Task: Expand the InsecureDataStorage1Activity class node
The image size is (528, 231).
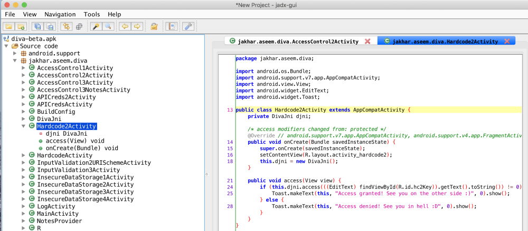Action: pos(23,177)
